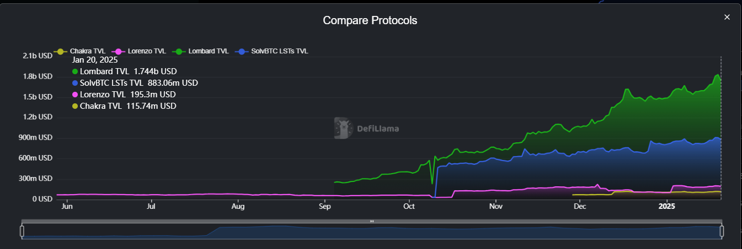Click the Sep label on the x-axis
The width and height of the screenshot is (742, 249).
pyautogui.click(x=324, y=207)
